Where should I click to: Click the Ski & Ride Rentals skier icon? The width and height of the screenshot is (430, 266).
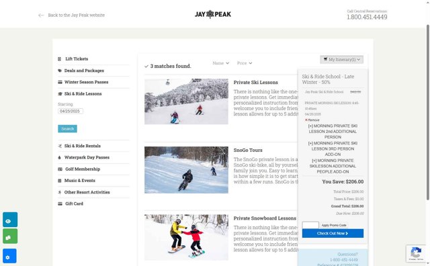pos(60,146)
